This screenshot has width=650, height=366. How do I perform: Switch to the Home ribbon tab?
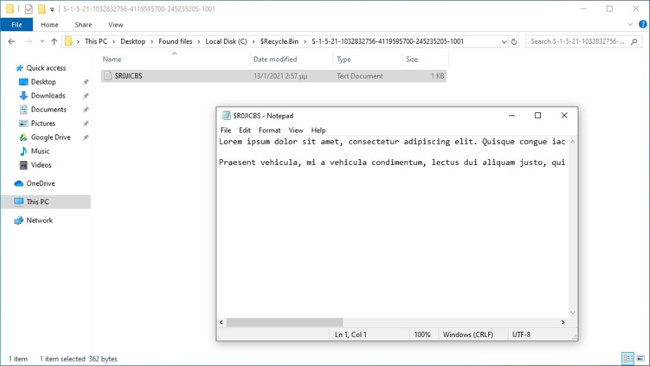(x=50, y=25)
